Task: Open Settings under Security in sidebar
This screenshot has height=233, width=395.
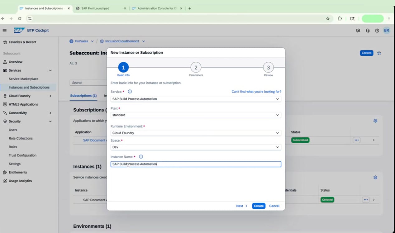Action: [x=15, y=164]
